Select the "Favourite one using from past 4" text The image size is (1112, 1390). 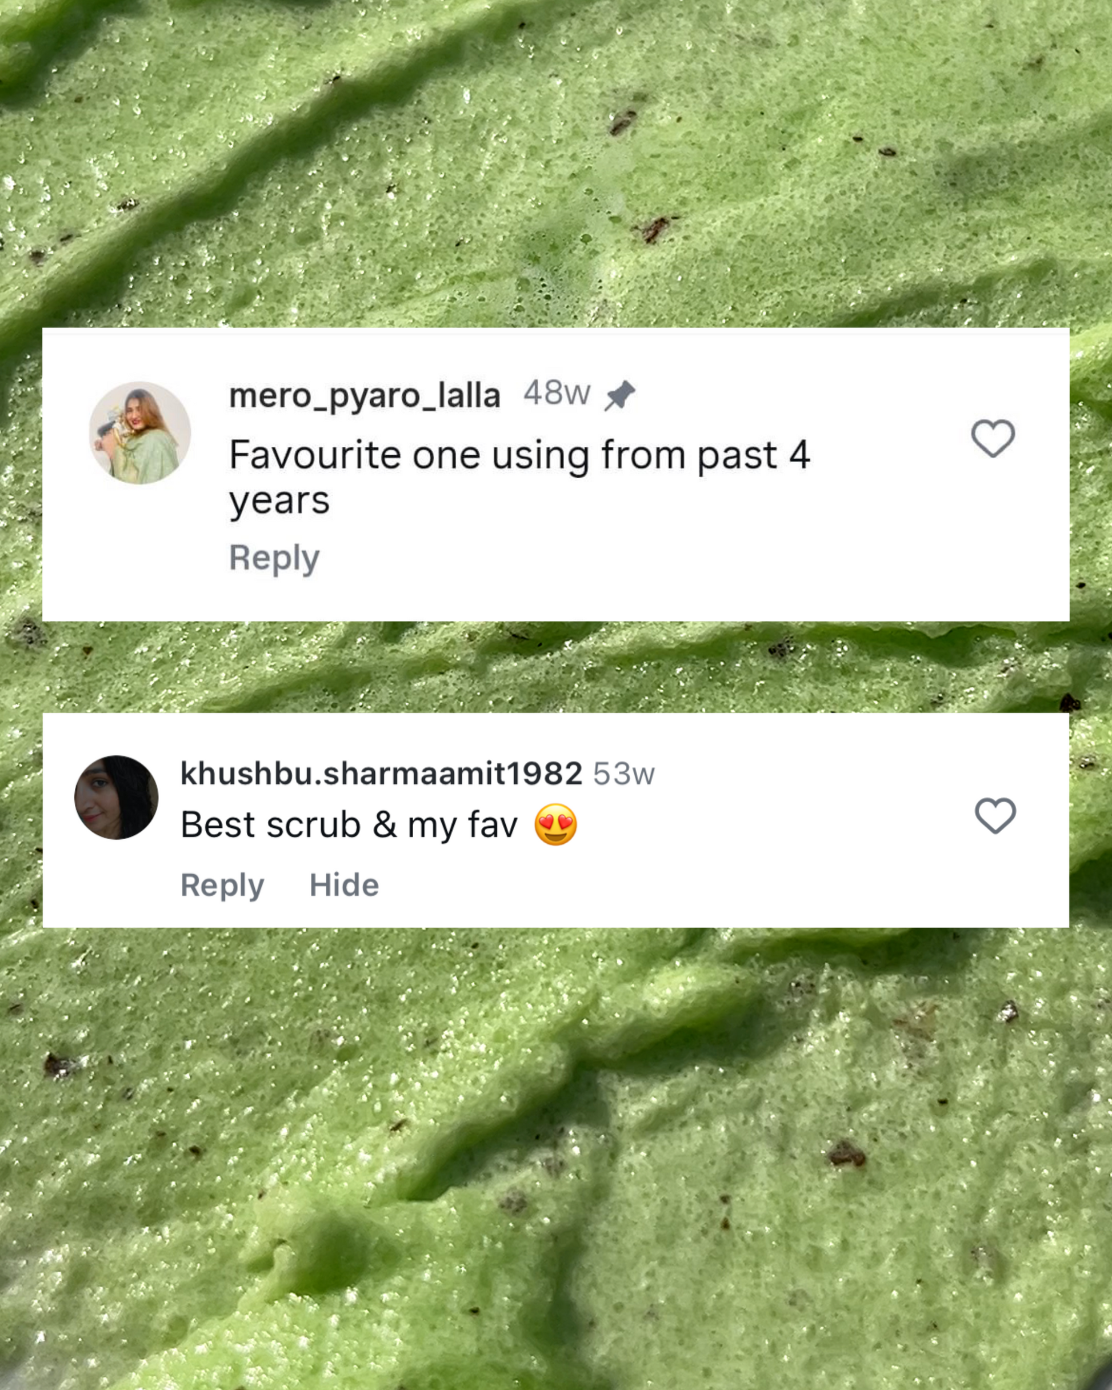(x=520, y=455)
